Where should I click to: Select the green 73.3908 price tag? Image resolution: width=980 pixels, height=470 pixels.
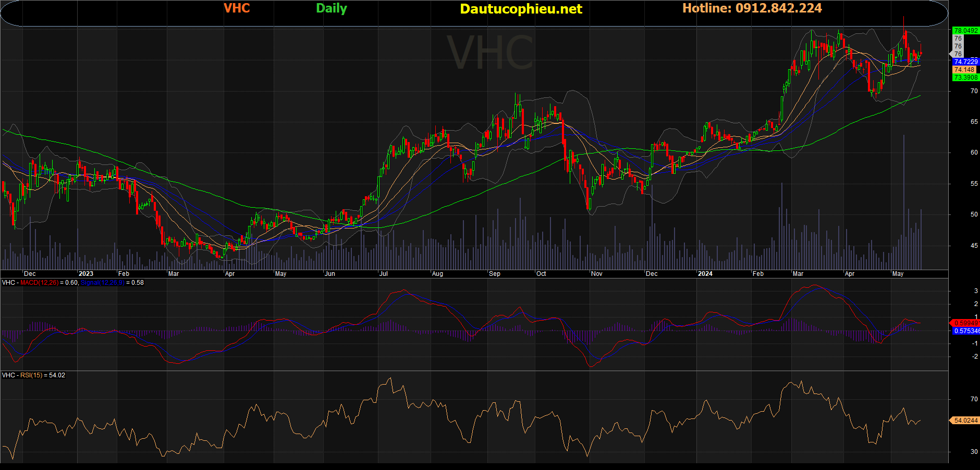click(x=965, y=78)
